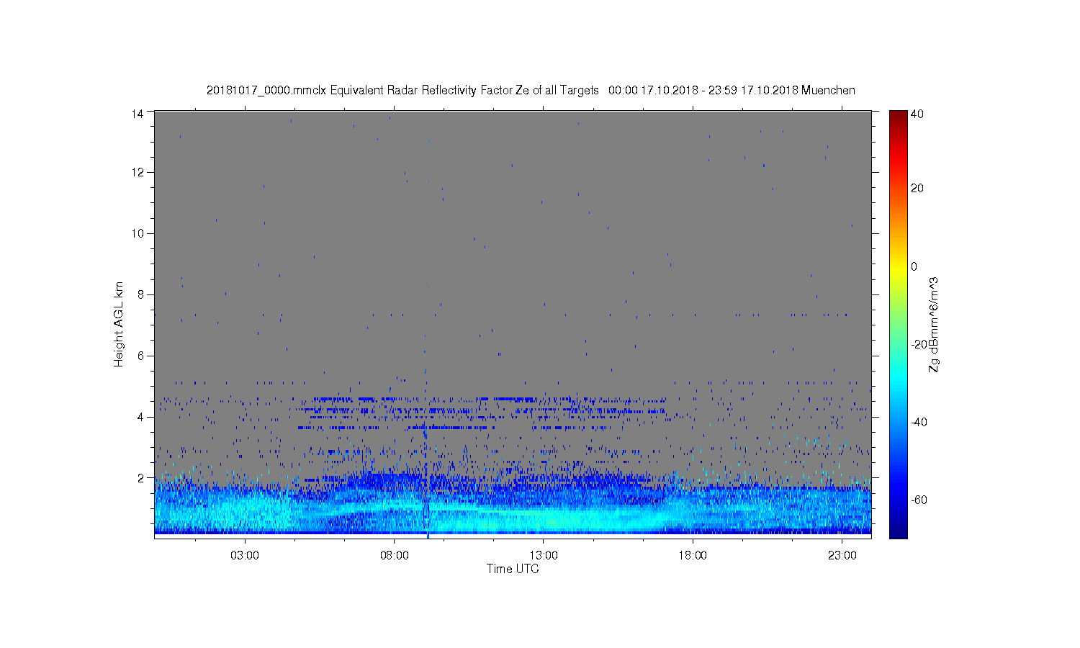Click the colorbar tick label 0

(914, 266)
